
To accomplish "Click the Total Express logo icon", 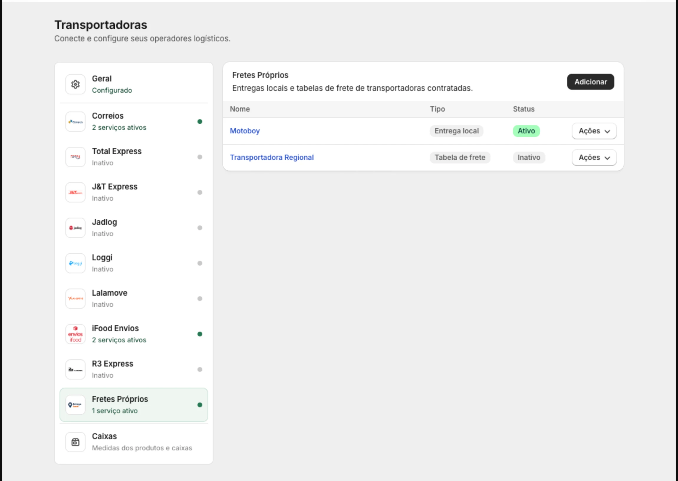I will click(75, 157).
